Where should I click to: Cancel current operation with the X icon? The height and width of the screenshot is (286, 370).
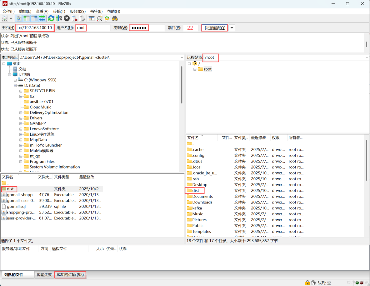pyautogui.click(x=67, y=18)
